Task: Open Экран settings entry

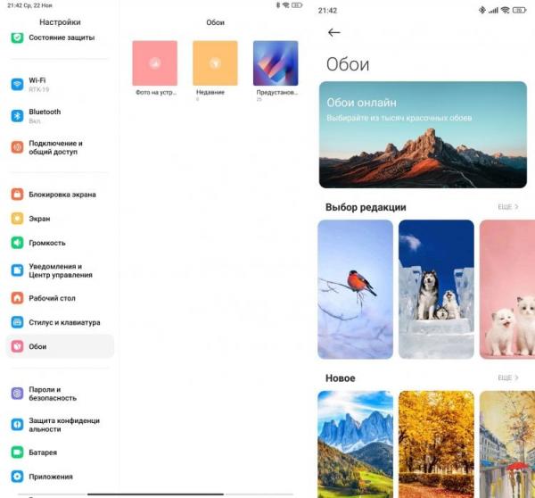Action: [x=60, y=219]
